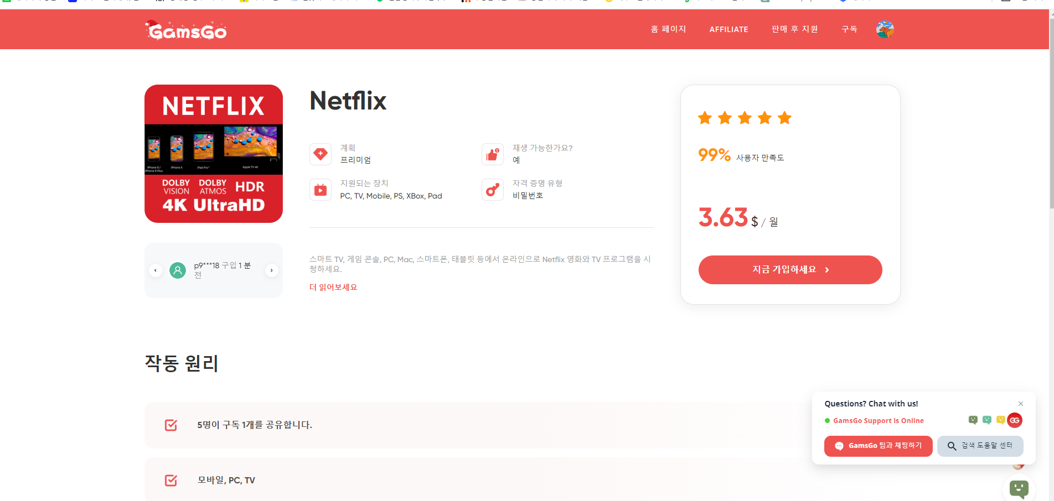This screenshot has width=1054, height=501.
Task: Click checkmark icon beside 모바일, PC, TV
Action: 171,480
